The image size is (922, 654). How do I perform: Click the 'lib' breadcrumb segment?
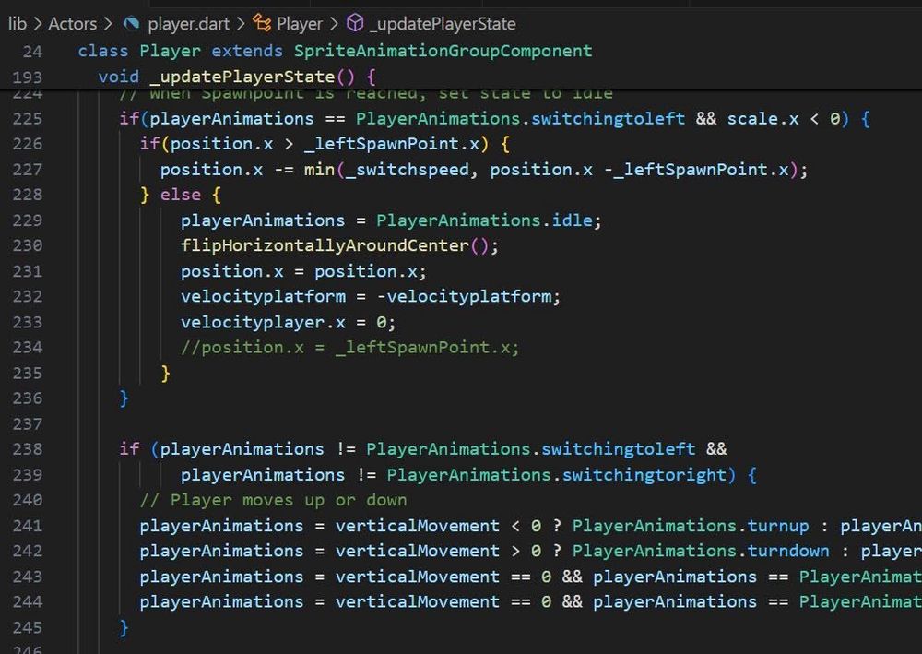(x=17, y=24)
